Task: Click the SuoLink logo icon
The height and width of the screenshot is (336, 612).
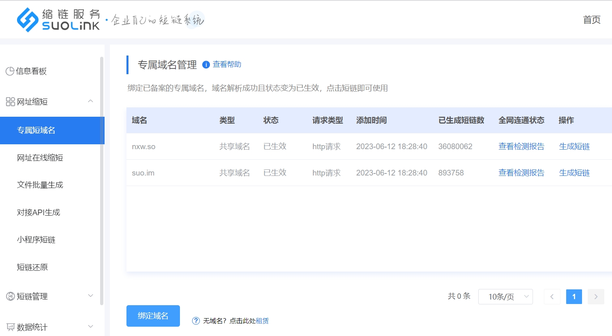Action: [28, 19]
